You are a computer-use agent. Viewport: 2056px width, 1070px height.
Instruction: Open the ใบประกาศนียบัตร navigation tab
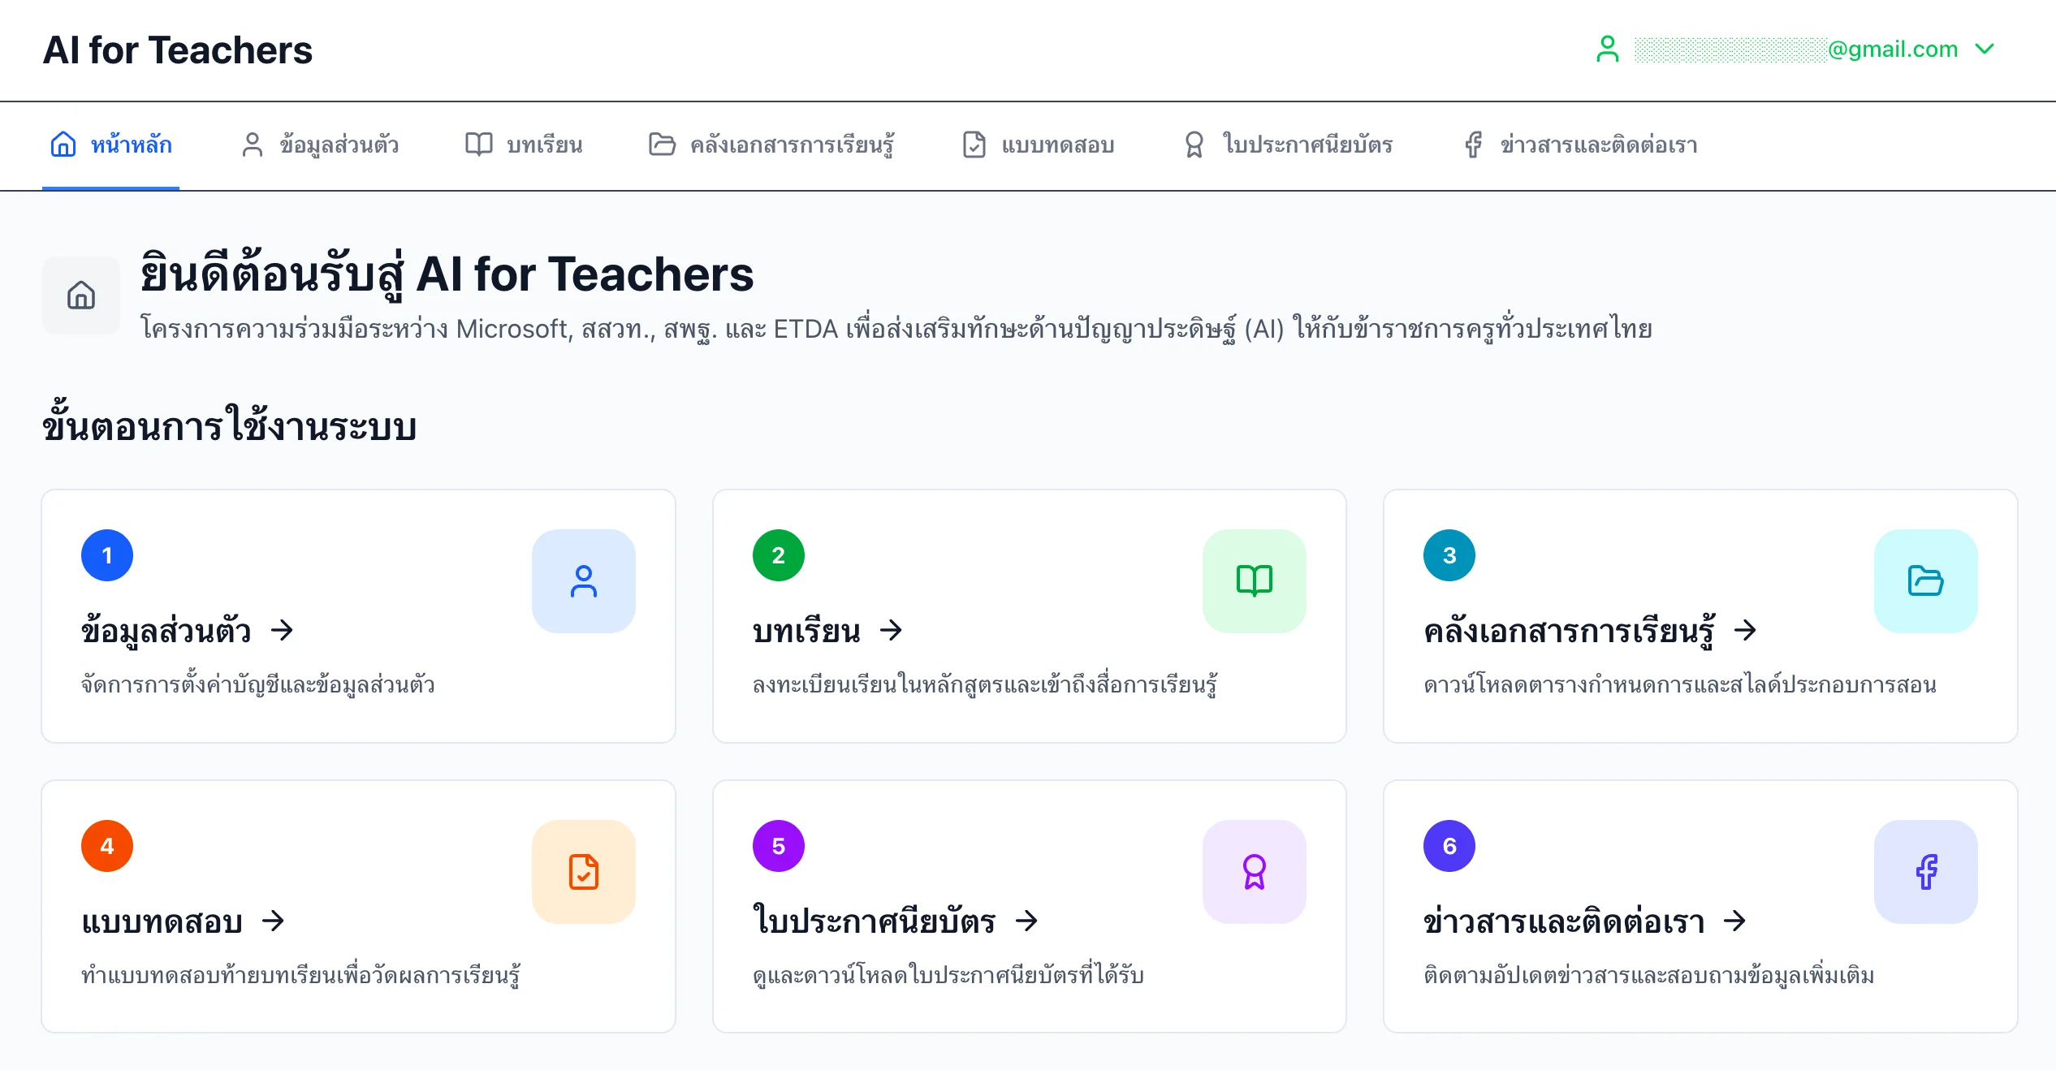1288,145
